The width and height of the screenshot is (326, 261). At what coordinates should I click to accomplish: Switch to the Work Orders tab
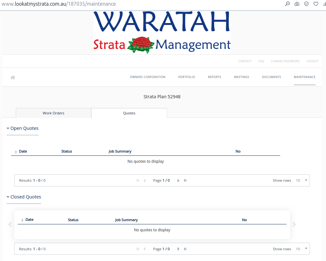click(53, 113)
